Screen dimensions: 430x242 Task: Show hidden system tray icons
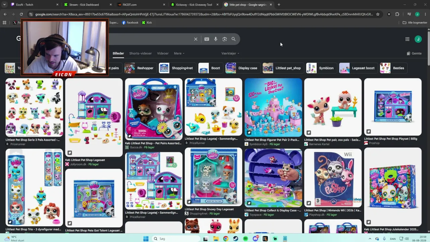[x=370, y=239]
